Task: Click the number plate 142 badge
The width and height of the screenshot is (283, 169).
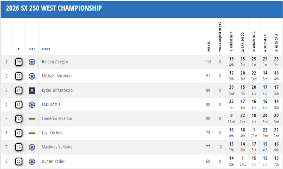Action: tap(19, 119)
